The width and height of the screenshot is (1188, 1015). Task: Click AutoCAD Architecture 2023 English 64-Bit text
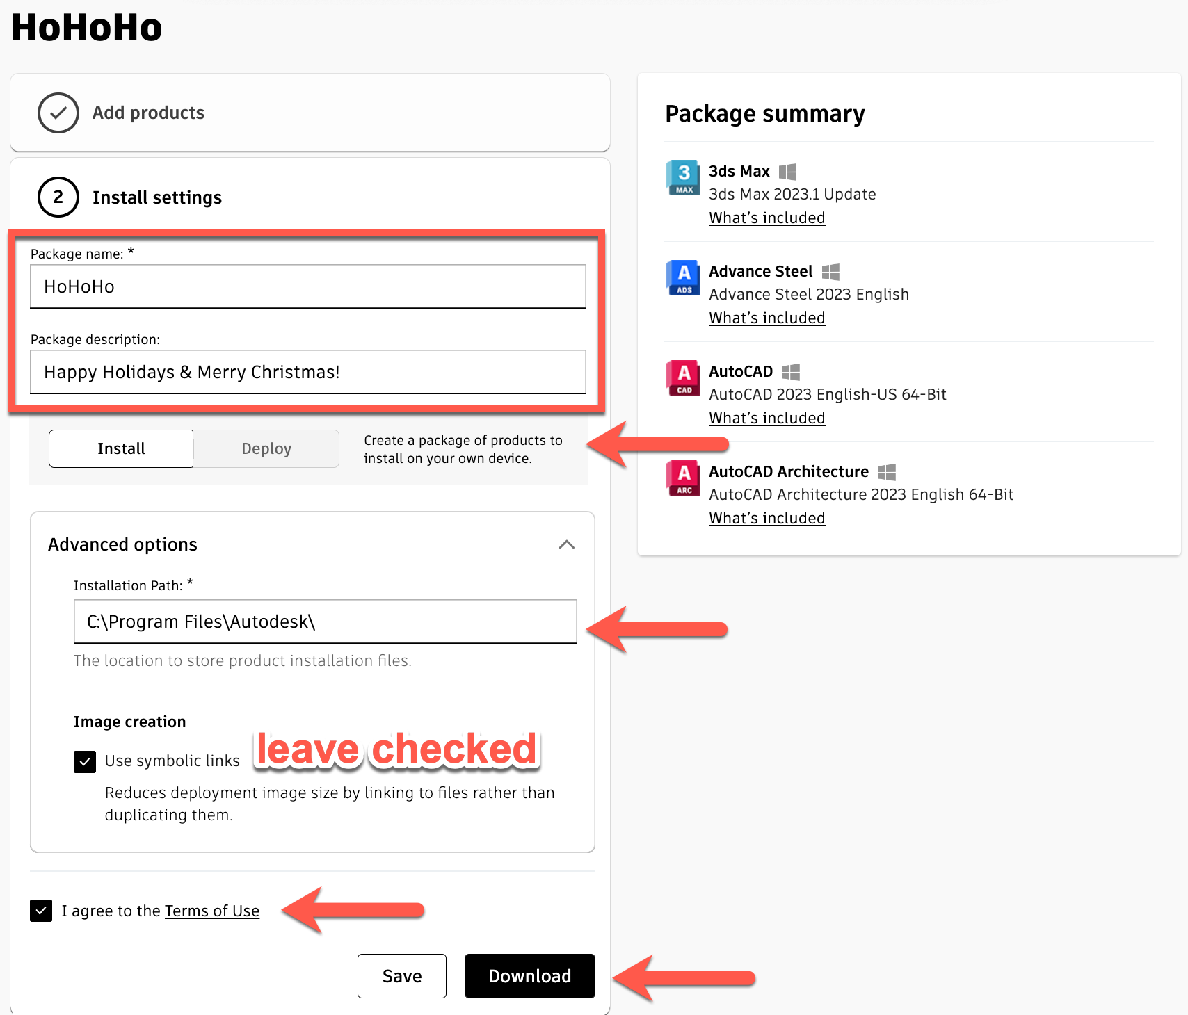[x=861, y=494]
